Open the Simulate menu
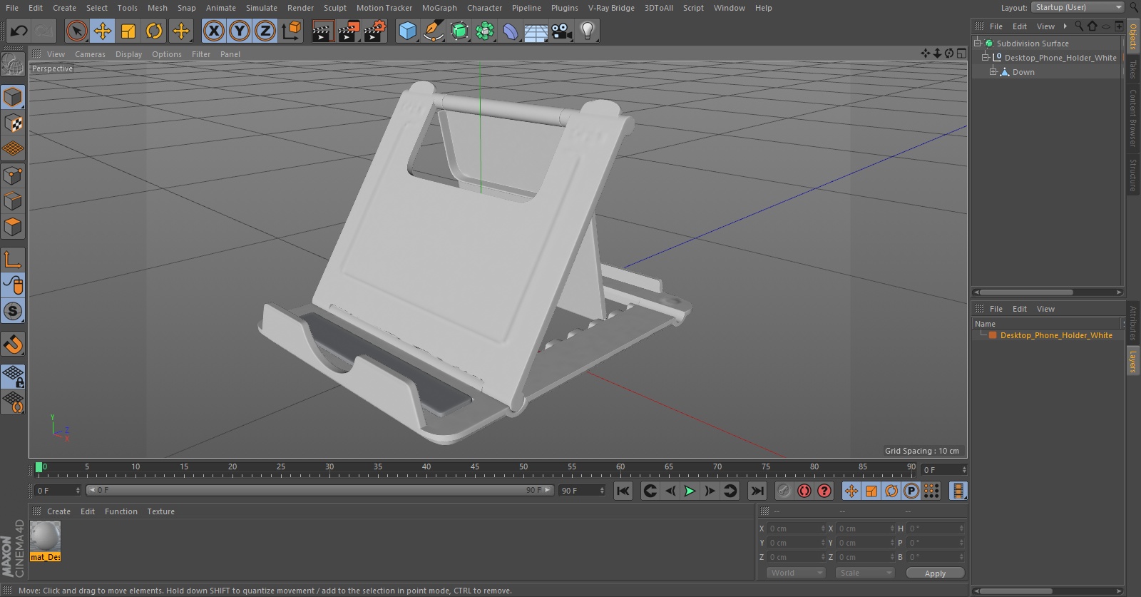The width and height of the screenshot is (1141, 597). coord(261,8)
